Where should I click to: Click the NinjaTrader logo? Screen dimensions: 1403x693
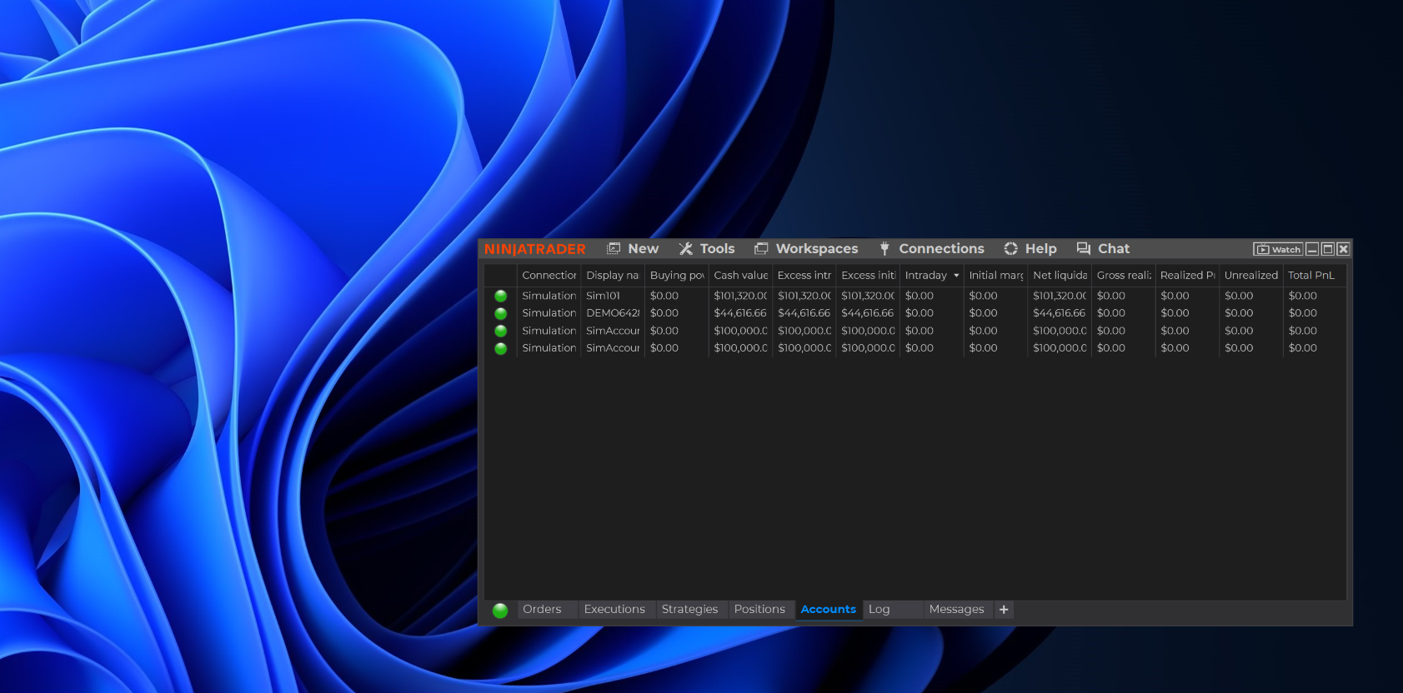pyautogui.click(x=534, y=249)
